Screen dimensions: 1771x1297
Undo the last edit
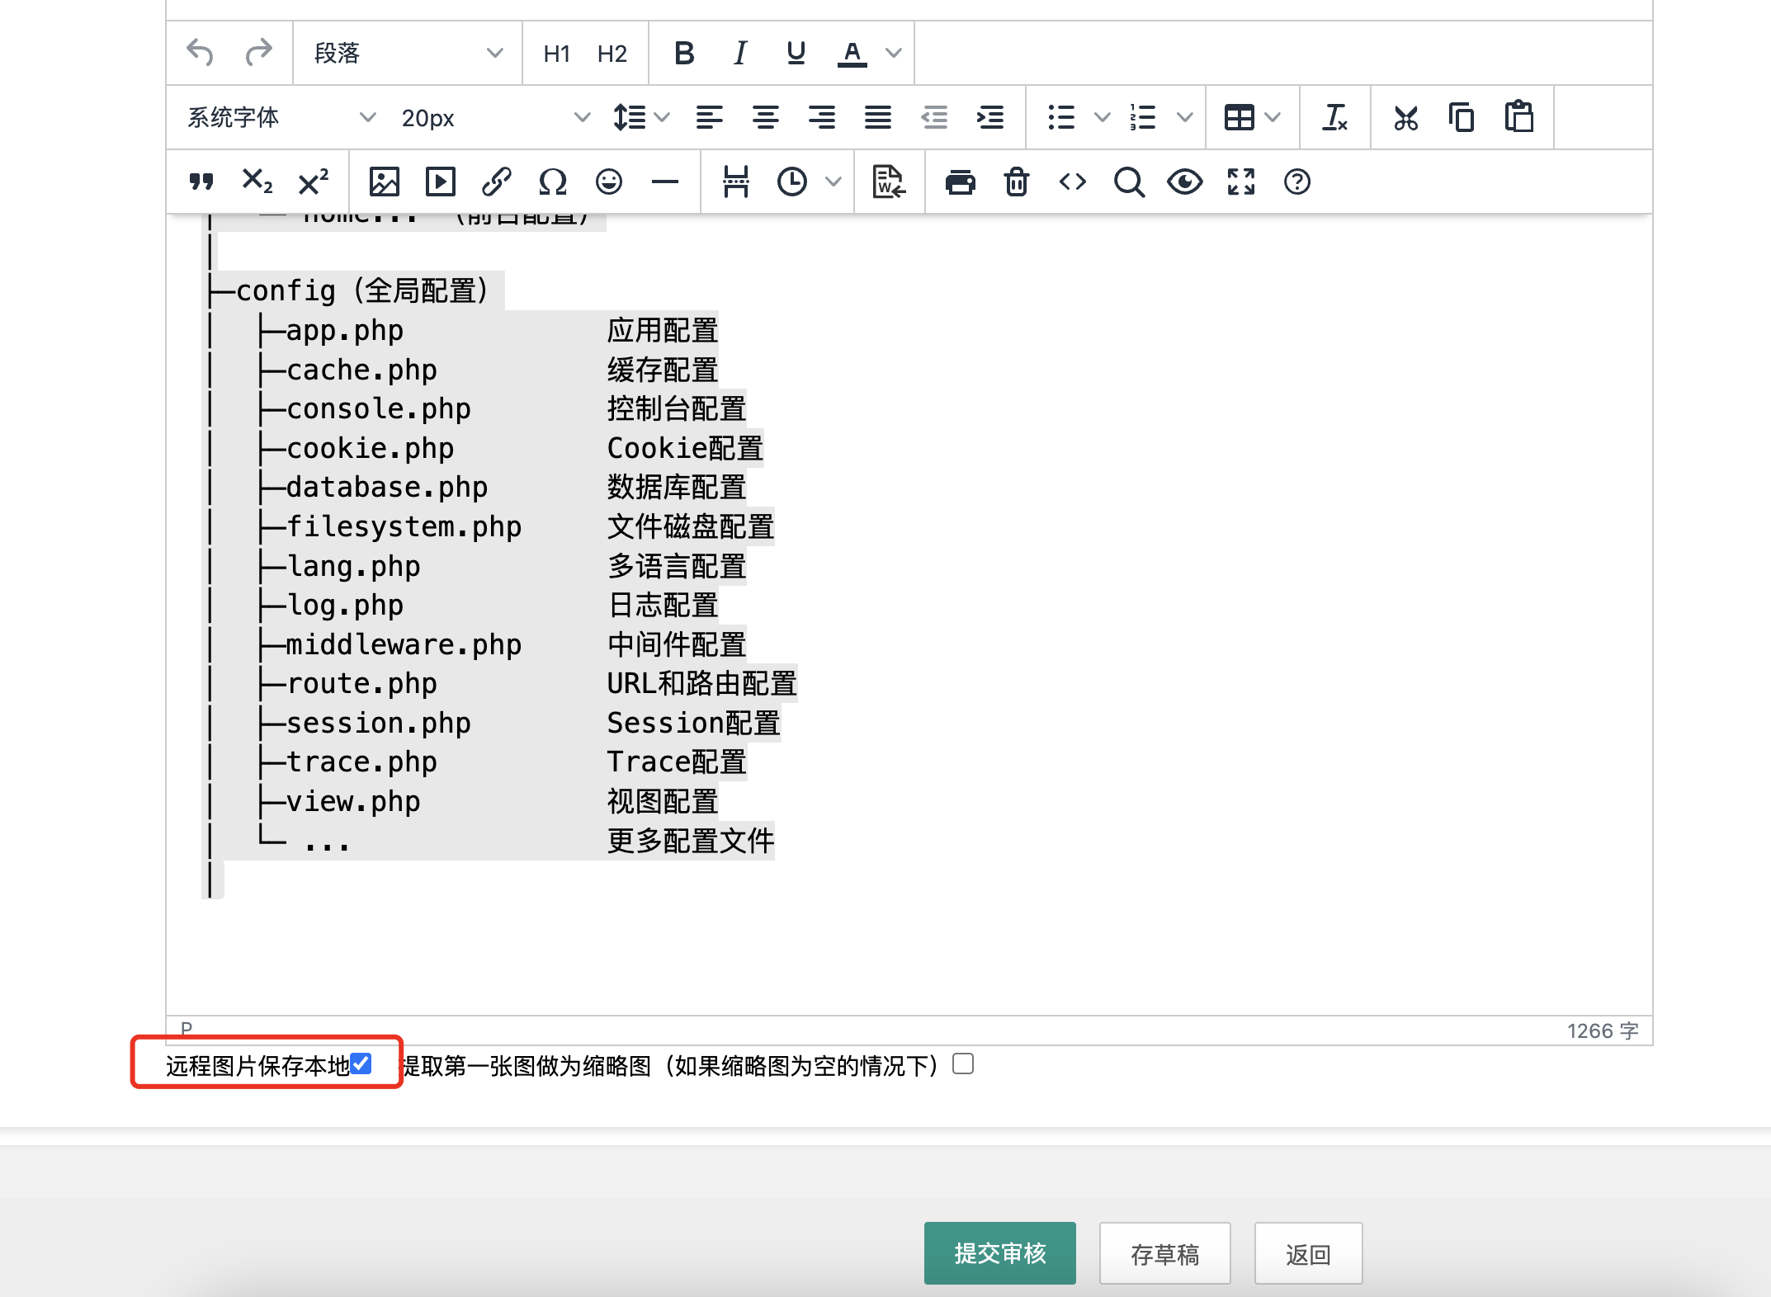(x=201, y=54)
